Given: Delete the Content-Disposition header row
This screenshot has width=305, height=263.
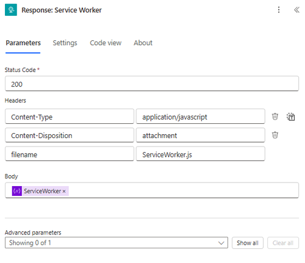Looking at the screenshot, I should [275, 135].
